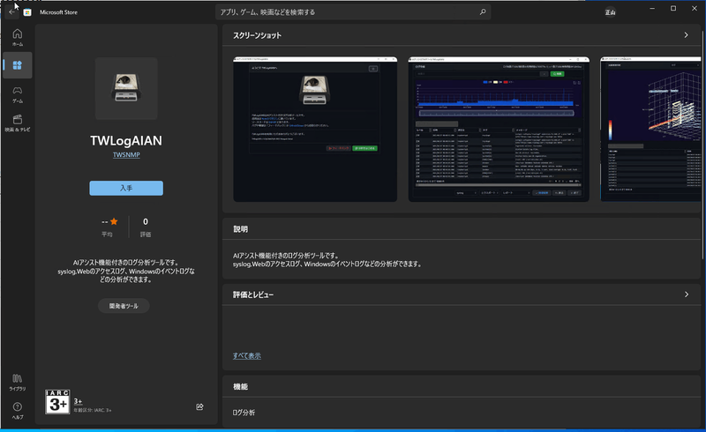706x432 pixels.
Task: Click the share icon below app details
Action: click(199, 406)
